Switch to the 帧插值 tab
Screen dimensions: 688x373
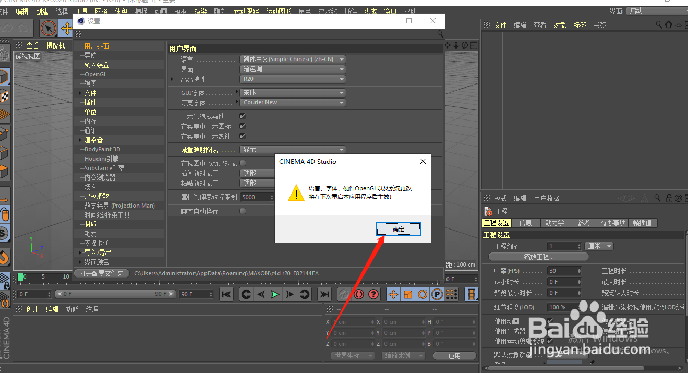pos(642,223)
